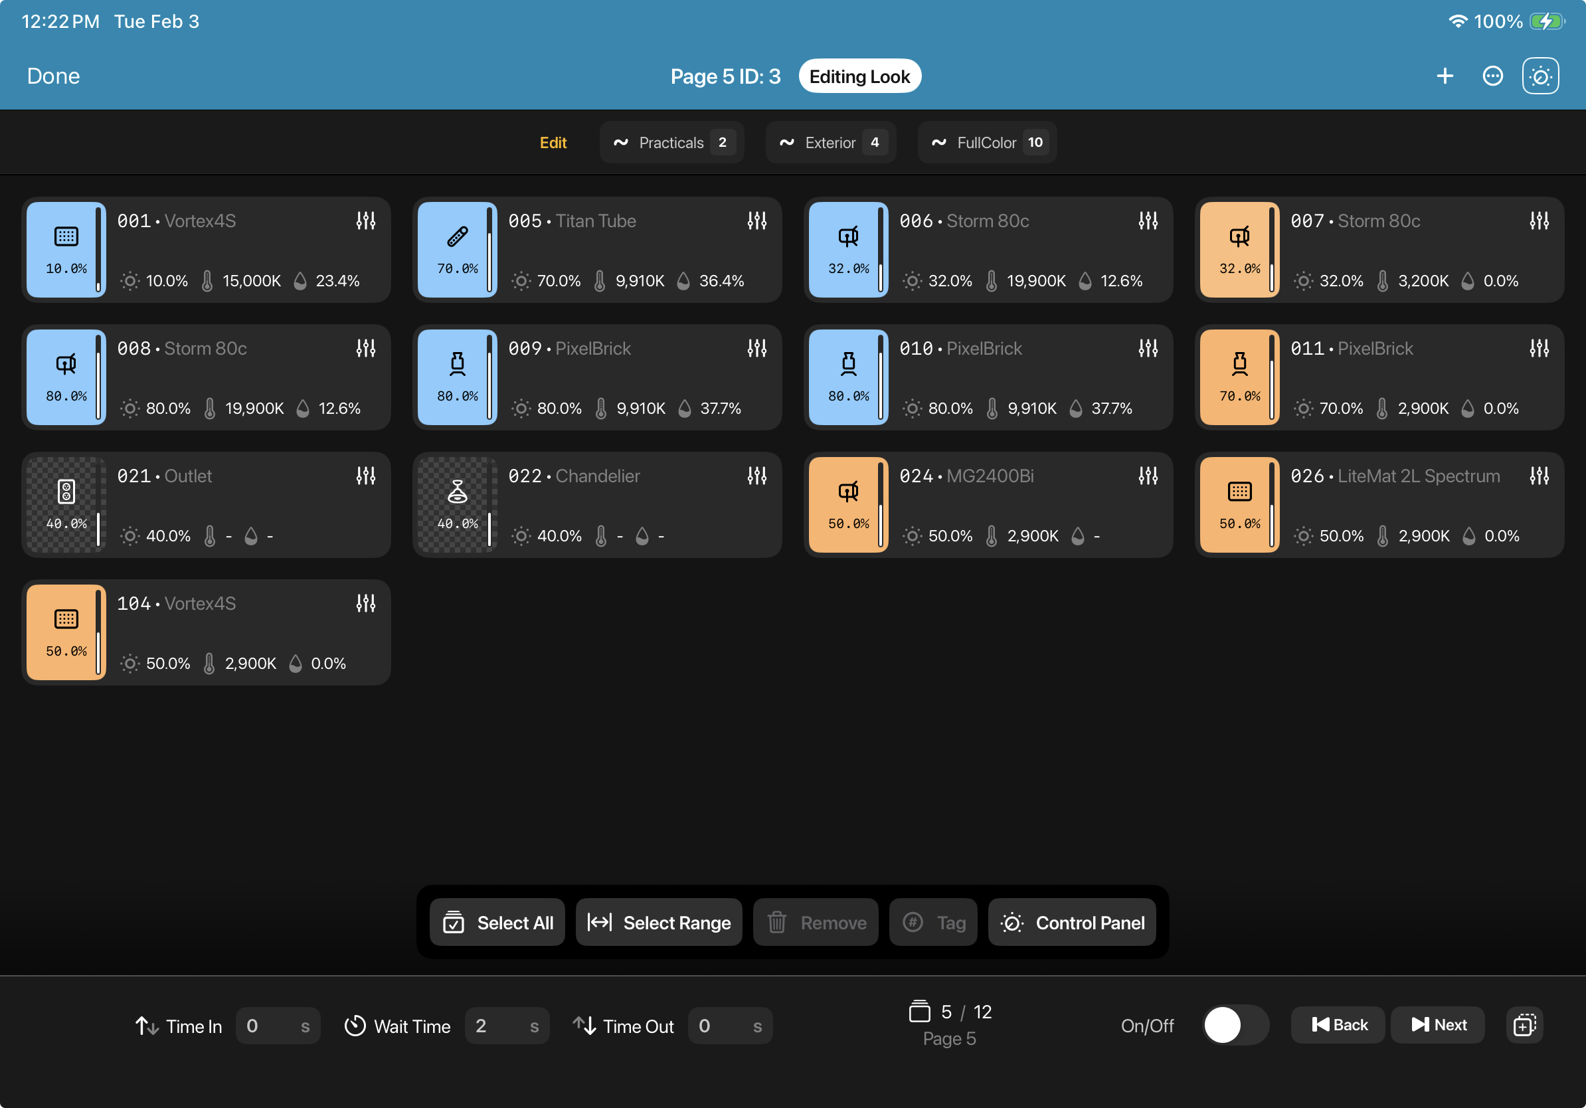Click the Outlet icon on fixture 021
The image size is (1586, 1108).
(x=66, y=492)
